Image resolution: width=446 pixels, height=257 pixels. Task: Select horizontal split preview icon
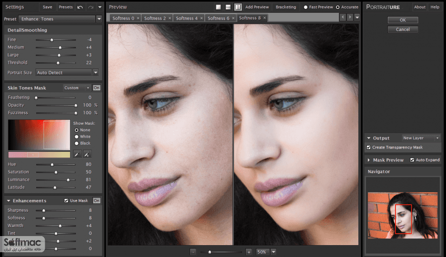[228, 7]
